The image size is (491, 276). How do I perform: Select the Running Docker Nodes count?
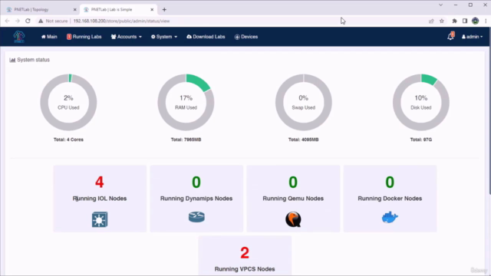[x=390, y=182]
